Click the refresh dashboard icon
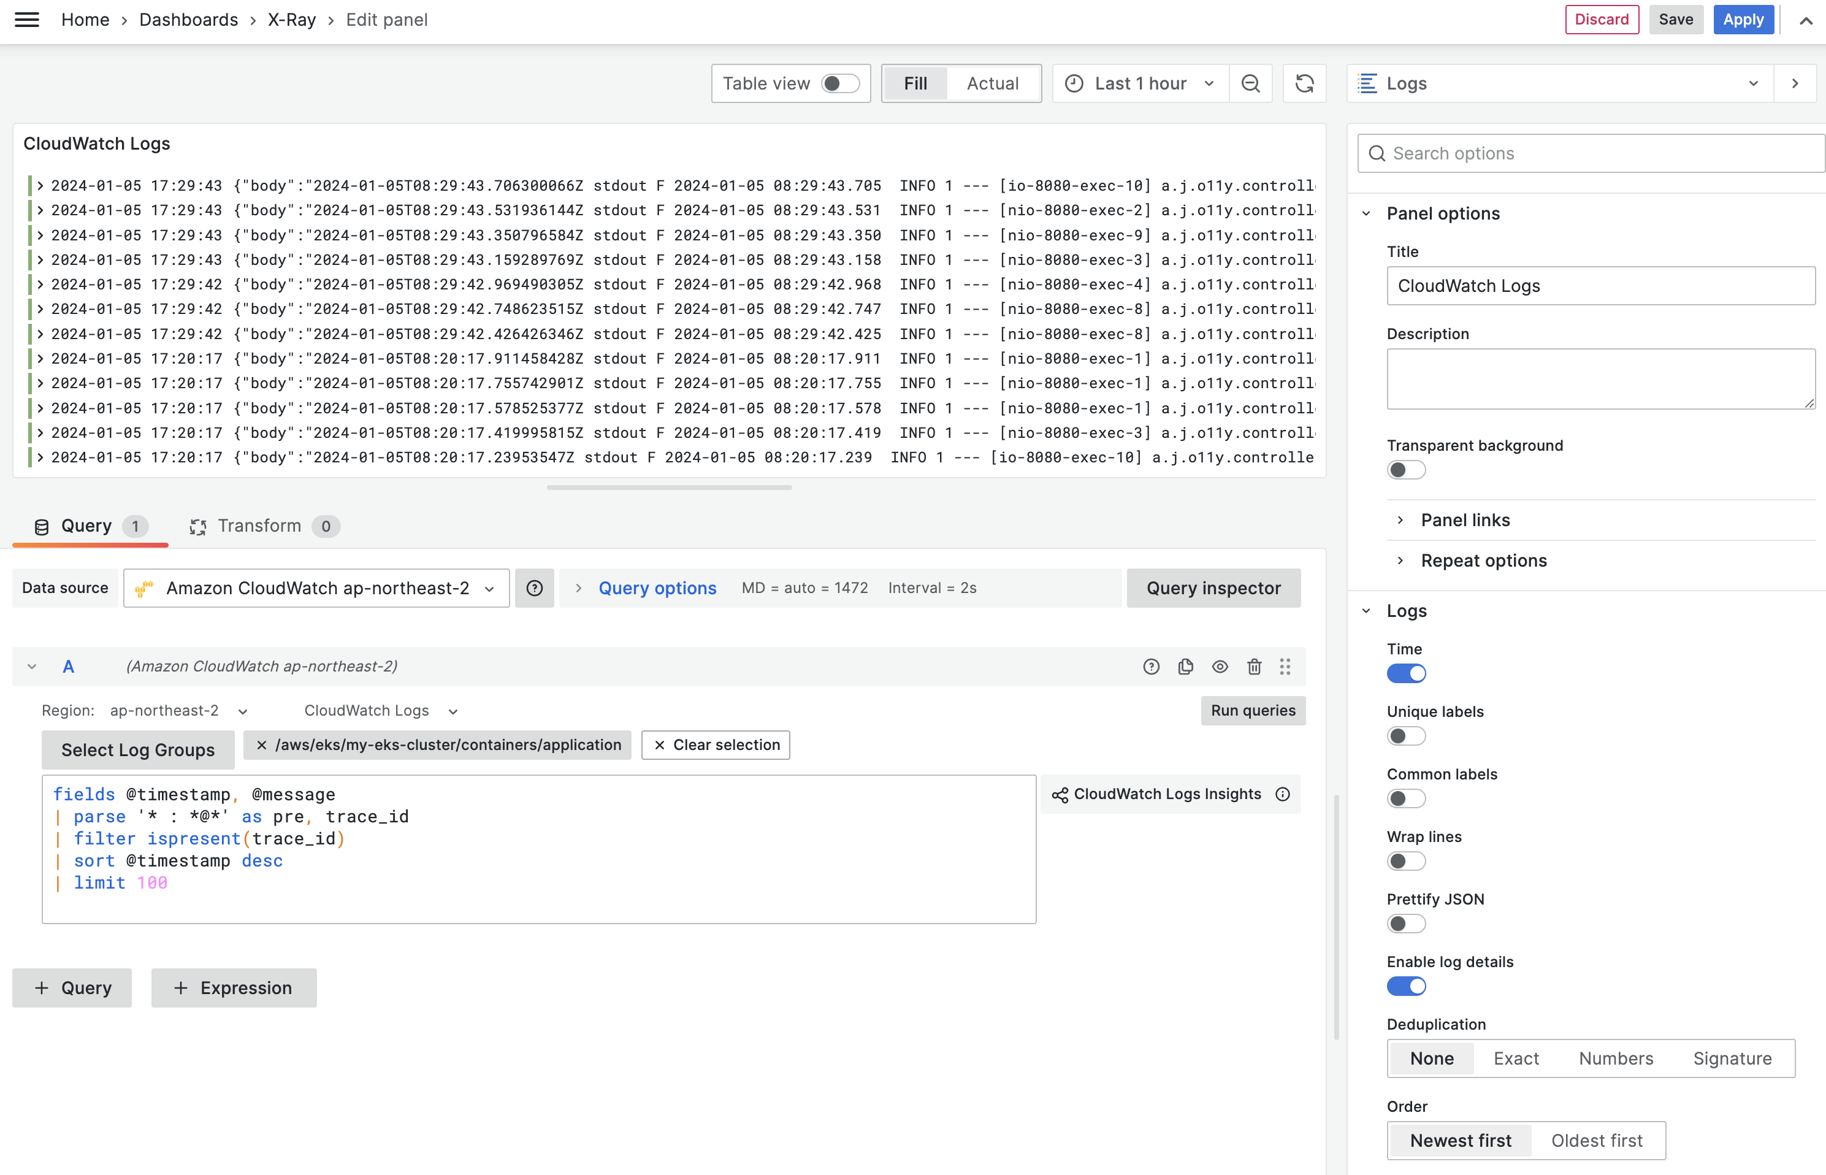This screenshot has width=1826, height=1175. tap(1304, 83)
